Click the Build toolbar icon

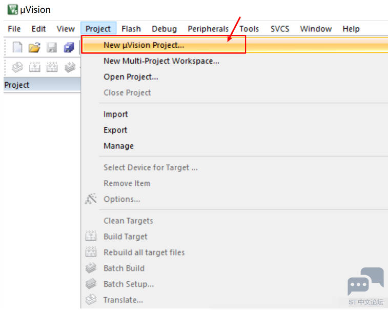(x=35, y=67)
